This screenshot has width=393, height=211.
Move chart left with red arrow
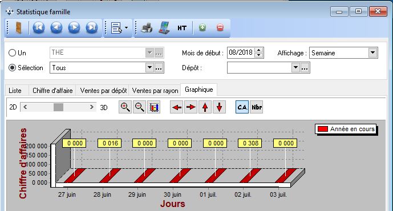pyautogui.click(x=177, y=107)
